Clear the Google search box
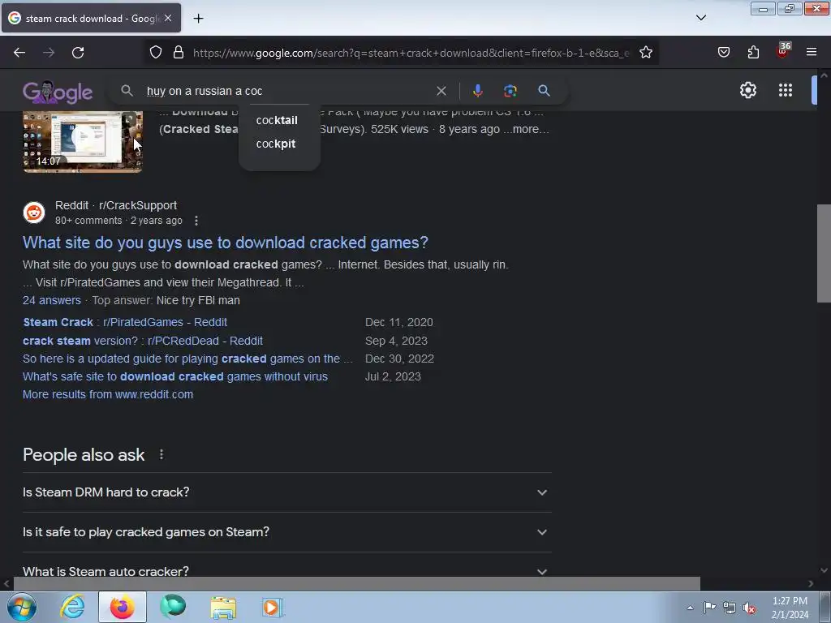Screen dimensions: 831x623 pos(441,91)
